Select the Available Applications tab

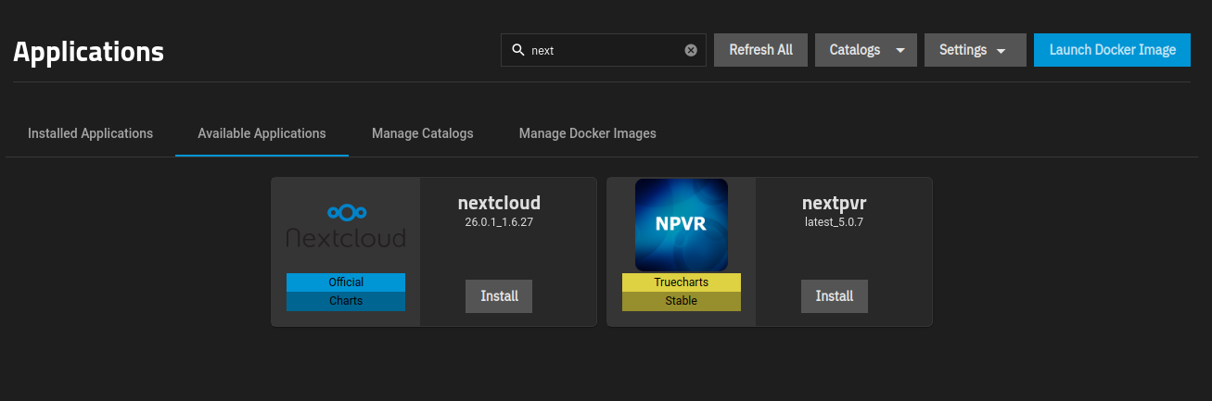coord(262,133)
